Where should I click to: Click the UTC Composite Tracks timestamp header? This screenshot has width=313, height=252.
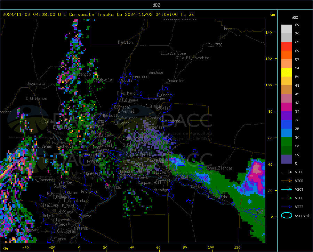tap(98, 14)
